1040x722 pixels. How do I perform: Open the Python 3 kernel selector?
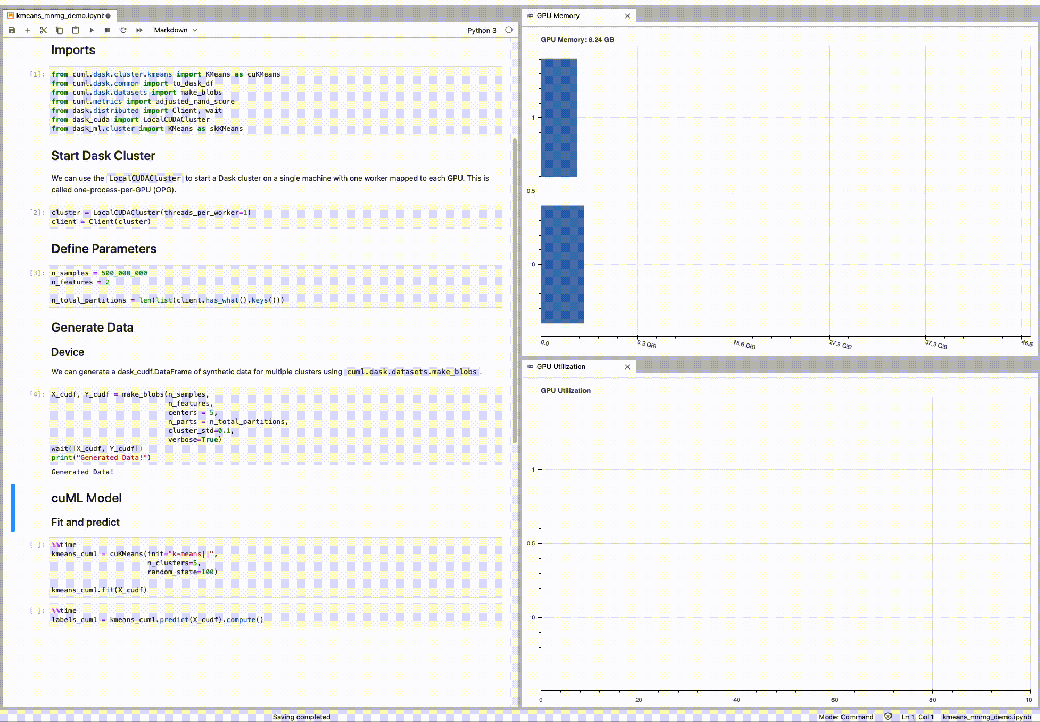click(482, 30)
